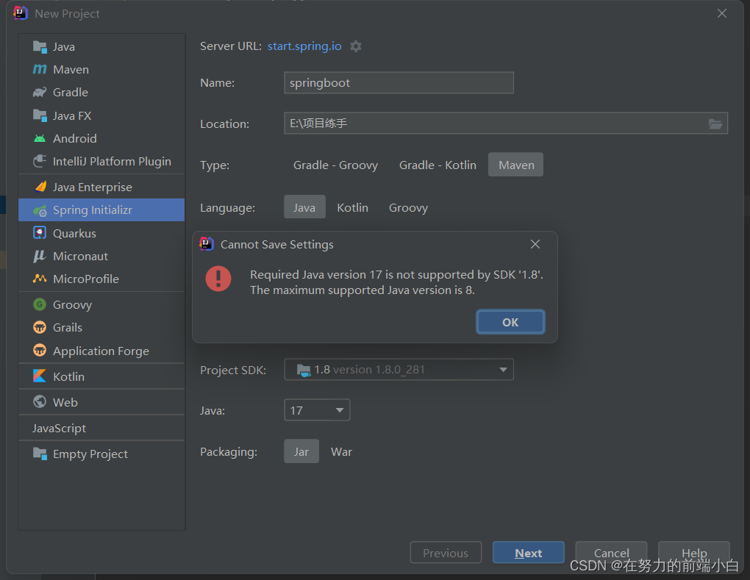The height and width of the screenshot is (580, 750).
Task: Click the Kotlin logo icon
Action: click(40, 376)
